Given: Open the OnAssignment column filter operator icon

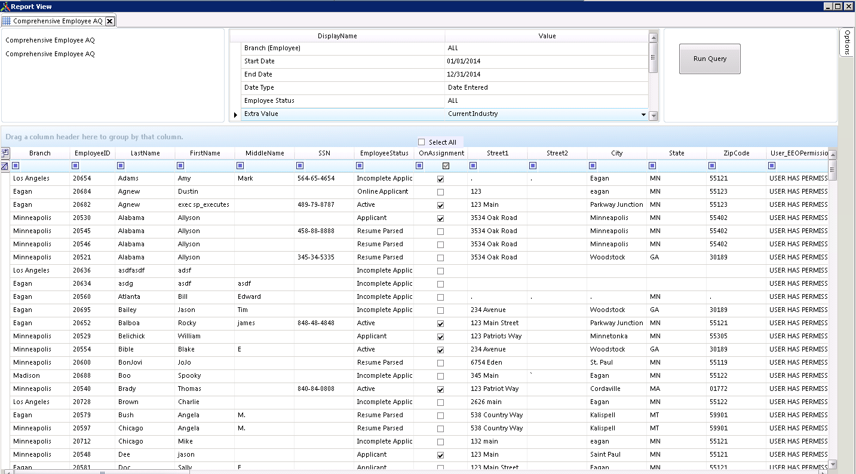Looking at the screenshot, I should coord(419,166).
